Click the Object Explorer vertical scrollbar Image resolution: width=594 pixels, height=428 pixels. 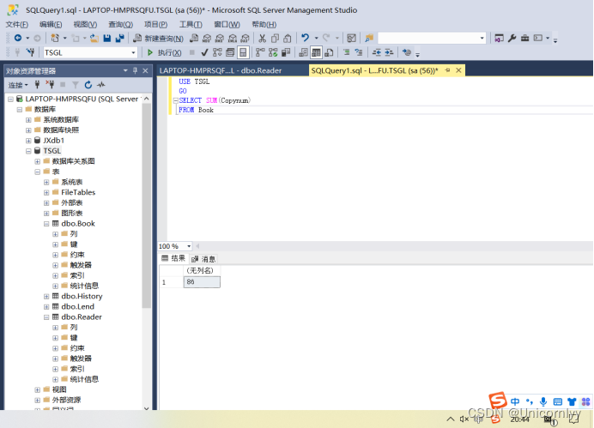(x=147, y=206)
